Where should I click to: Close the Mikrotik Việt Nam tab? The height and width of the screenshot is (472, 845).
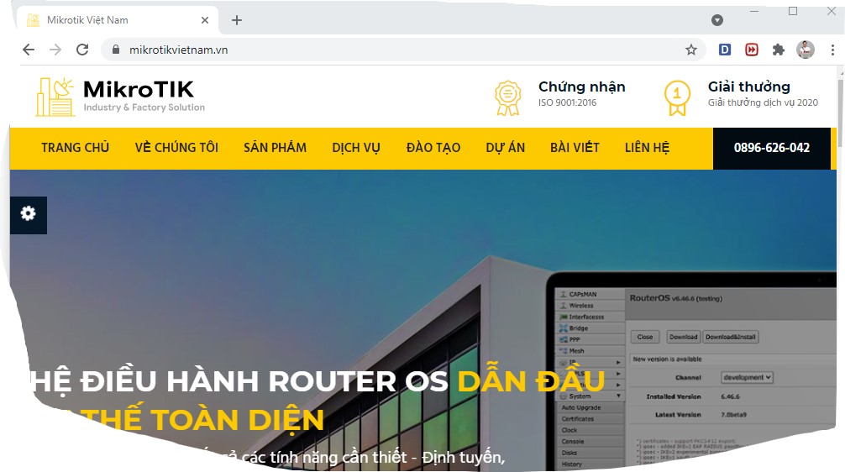(205, 20)
